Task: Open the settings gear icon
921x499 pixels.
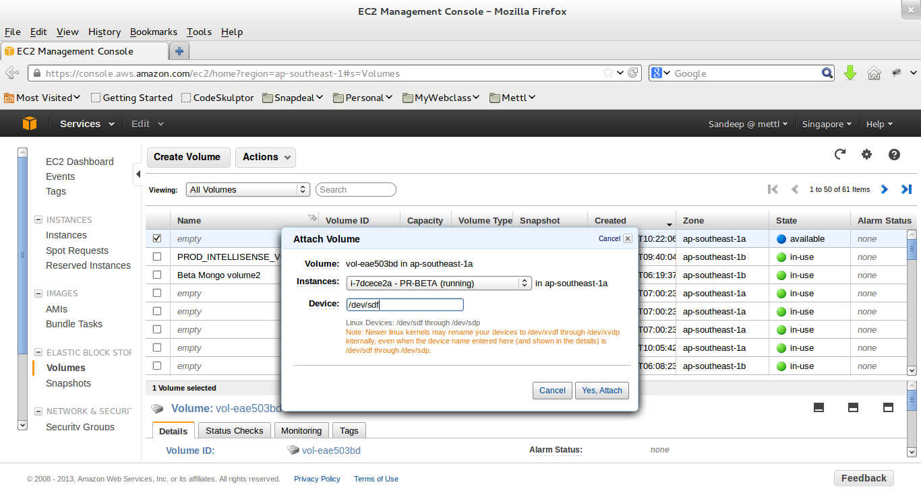Action: pyautogui.click(x=867, y=154)
